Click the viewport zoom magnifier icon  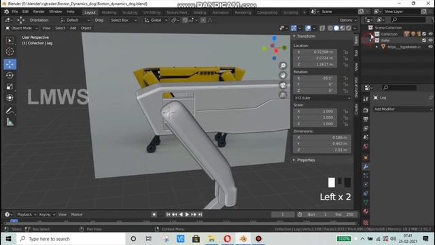click(x=283, y=65)
